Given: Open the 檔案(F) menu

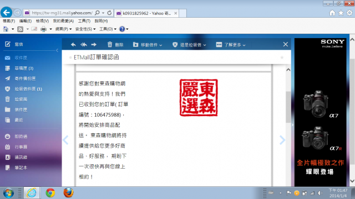Looking at the screenshot, I should (9, 21).
